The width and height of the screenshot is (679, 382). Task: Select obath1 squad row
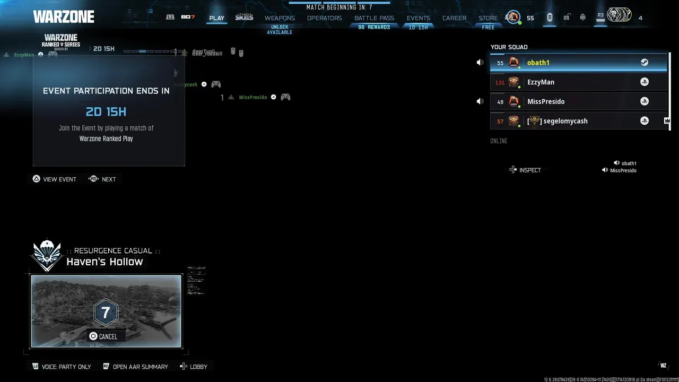coord(579,62)
